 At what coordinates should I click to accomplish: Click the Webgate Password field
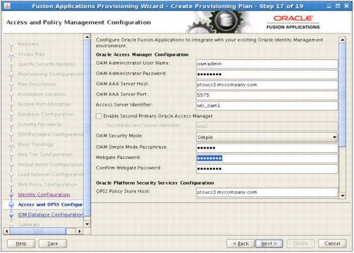point(267,158)
